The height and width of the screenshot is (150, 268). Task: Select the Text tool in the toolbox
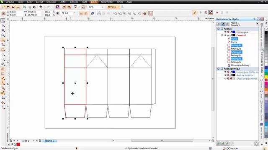point(3,69)
